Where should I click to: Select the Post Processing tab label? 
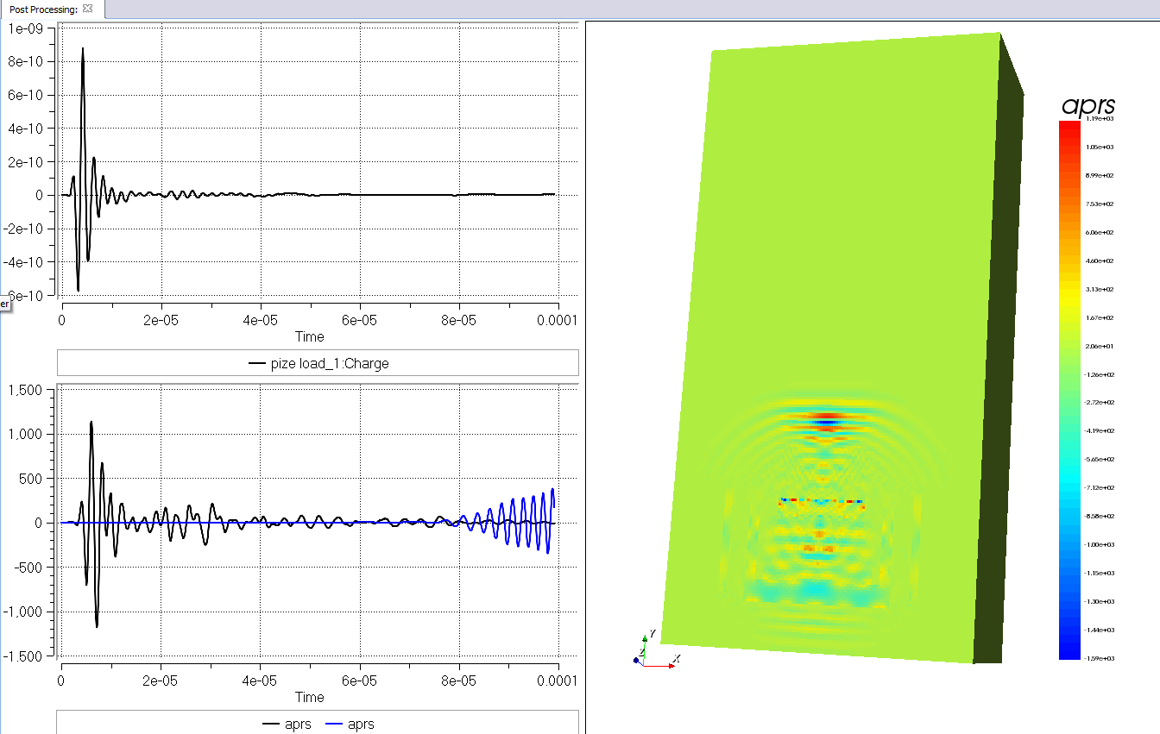43,9
